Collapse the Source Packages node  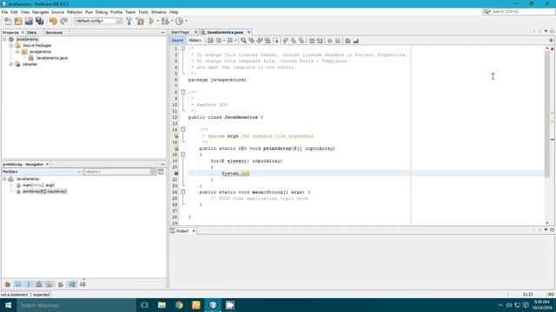[11, 46]
